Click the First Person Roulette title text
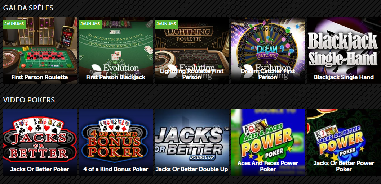The image size is (381, 184). [x=40, y=77]
